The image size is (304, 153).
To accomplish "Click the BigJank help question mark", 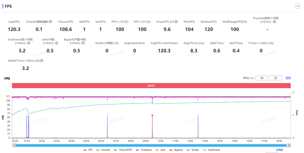I will (x=83, y=43).
